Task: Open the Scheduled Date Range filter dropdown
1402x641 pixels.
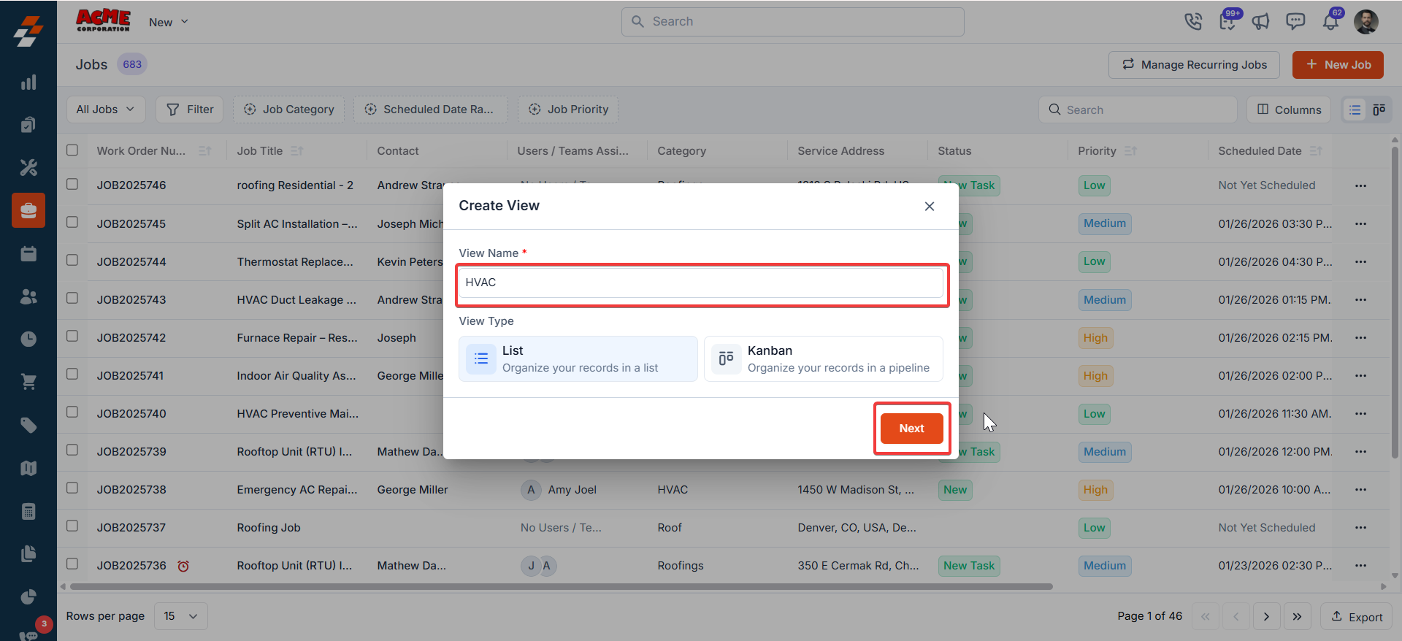Action: pyautogui.click(x=430, y=110)
